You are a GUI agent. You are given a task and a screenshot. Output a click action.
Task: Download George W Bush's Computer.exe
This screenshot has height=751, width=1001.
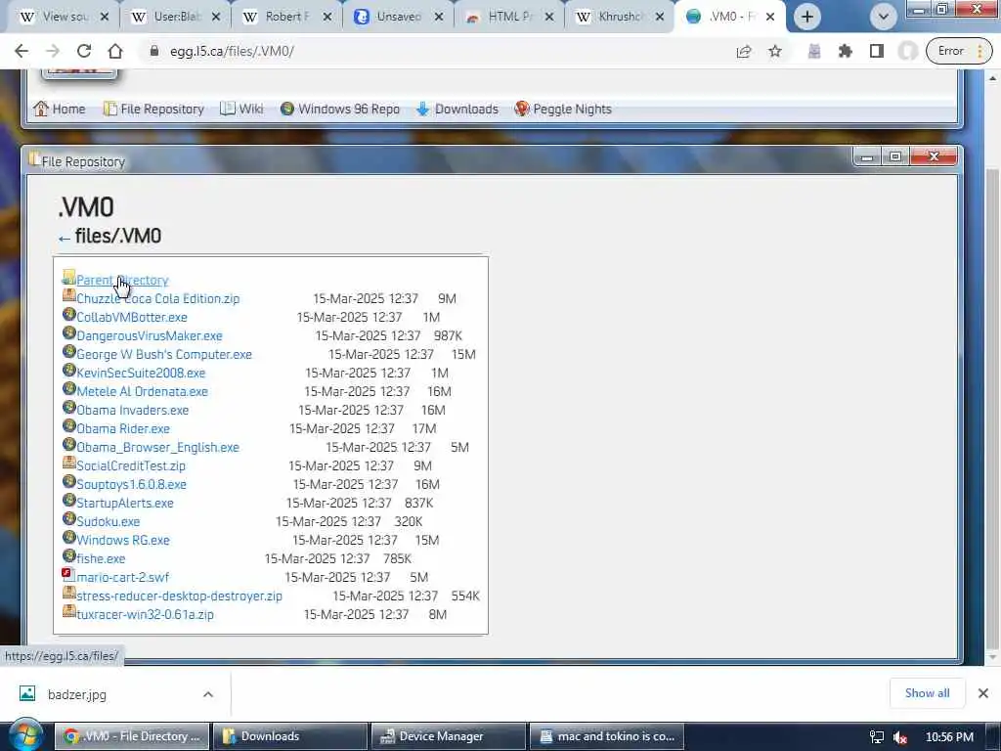[x=164, y=354]
